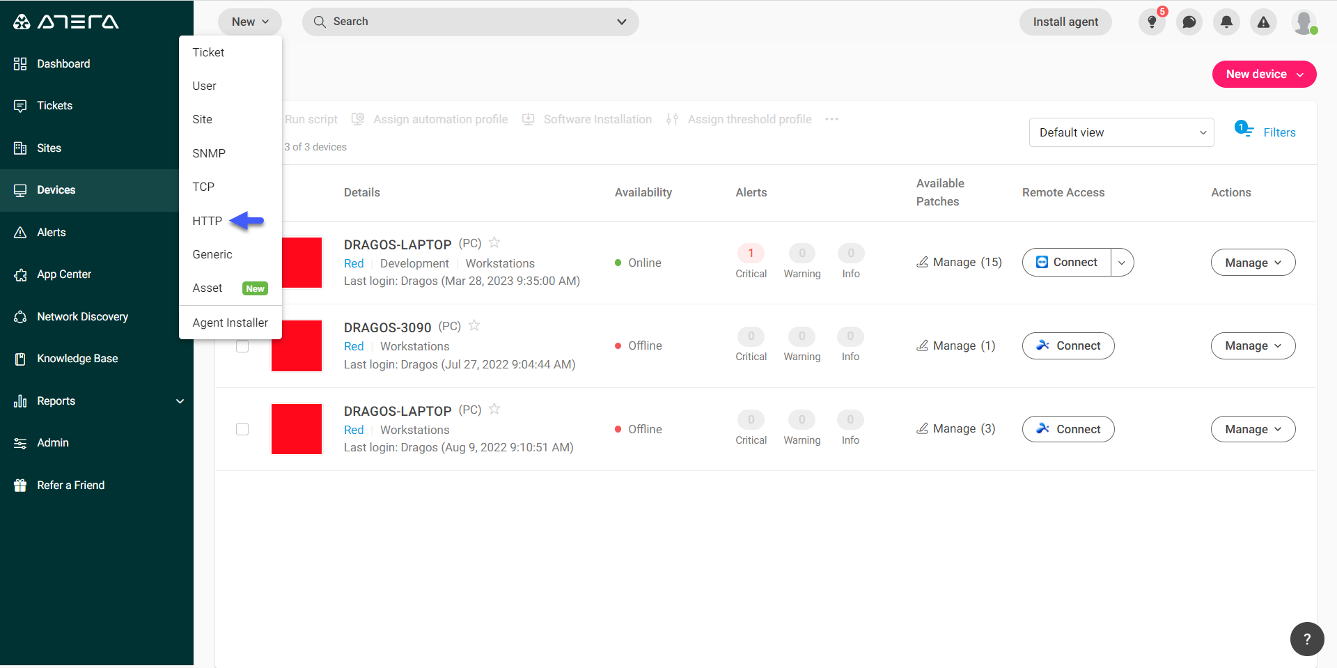Open App Center in the sidebar
1337x668 pixels.
(63, 274)
